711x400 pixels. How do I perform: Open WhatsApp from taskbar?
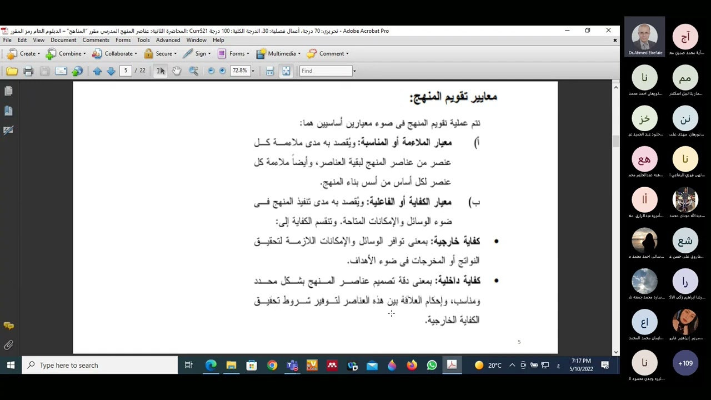point(432,365)
